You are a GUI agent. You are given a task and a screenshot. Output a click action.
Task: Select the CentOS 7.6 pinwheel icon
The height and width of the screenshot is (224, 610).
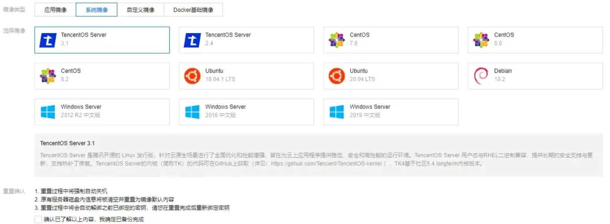[x=337, y=40]
